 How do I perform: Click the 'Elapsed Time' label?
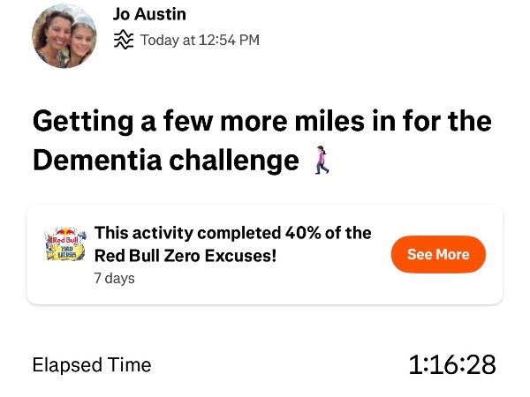click(x=91, y=365)
